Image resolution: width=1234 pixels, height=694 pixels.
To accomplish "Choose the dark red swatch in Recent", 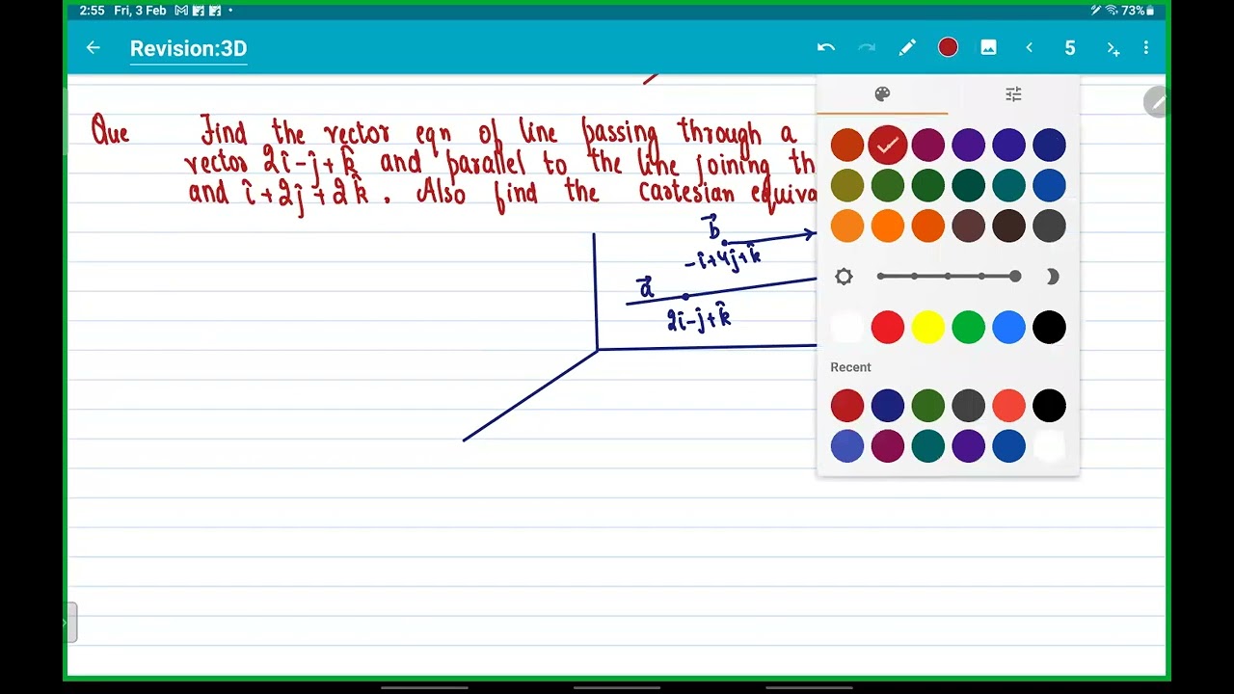I will coord(847,406).
